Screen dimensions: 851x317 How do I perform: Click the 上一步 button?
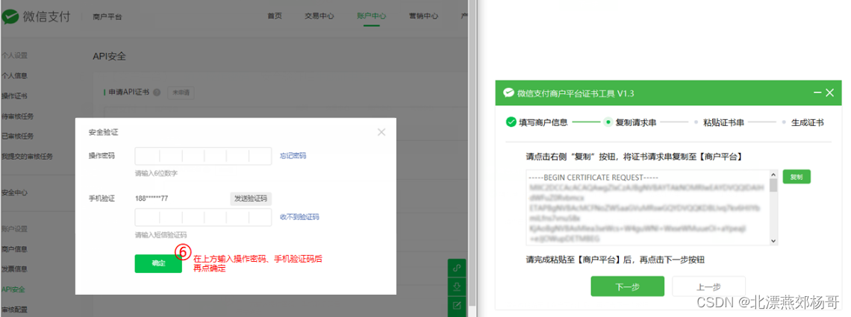click(x=709, y=286)
